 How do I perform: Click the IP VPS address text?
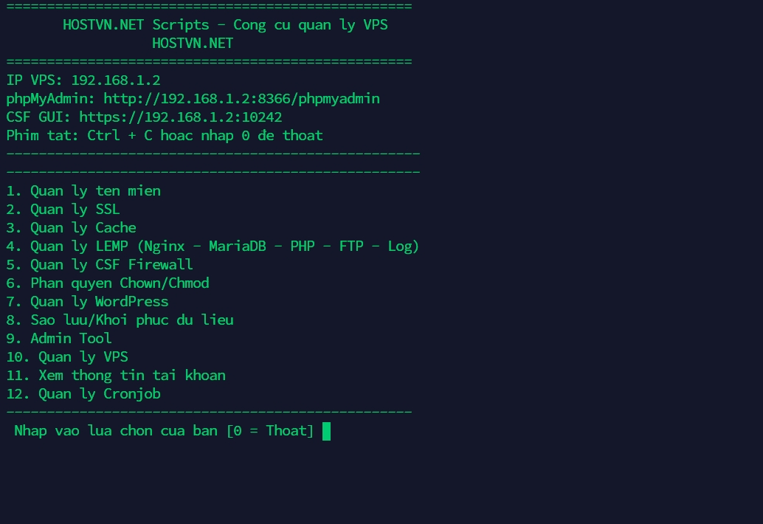(116, 80)
